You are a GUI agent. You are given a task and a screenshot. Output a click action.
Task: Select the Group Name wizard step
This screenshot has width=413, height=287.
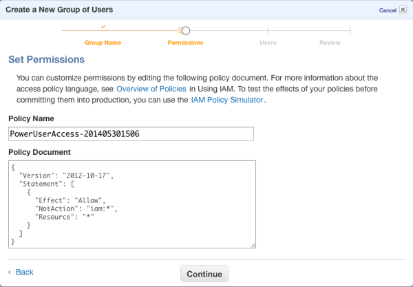click(103, 43)
